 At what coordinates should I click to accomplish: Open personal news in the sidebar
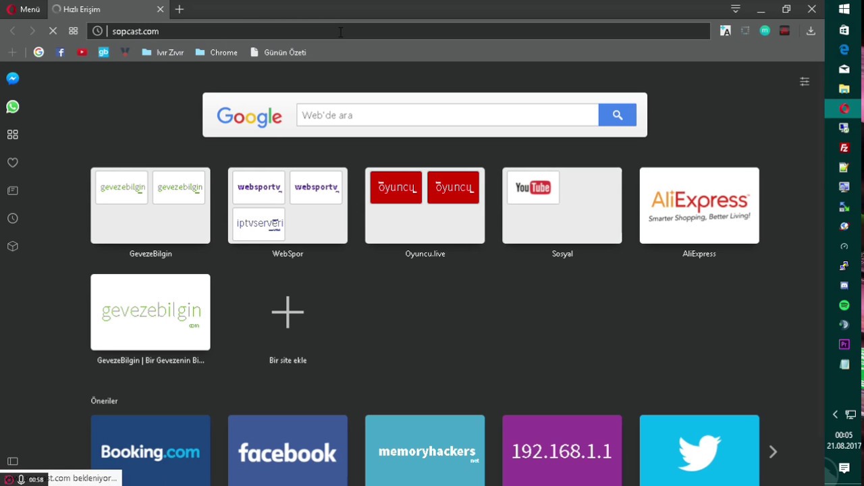click(13, 191)
